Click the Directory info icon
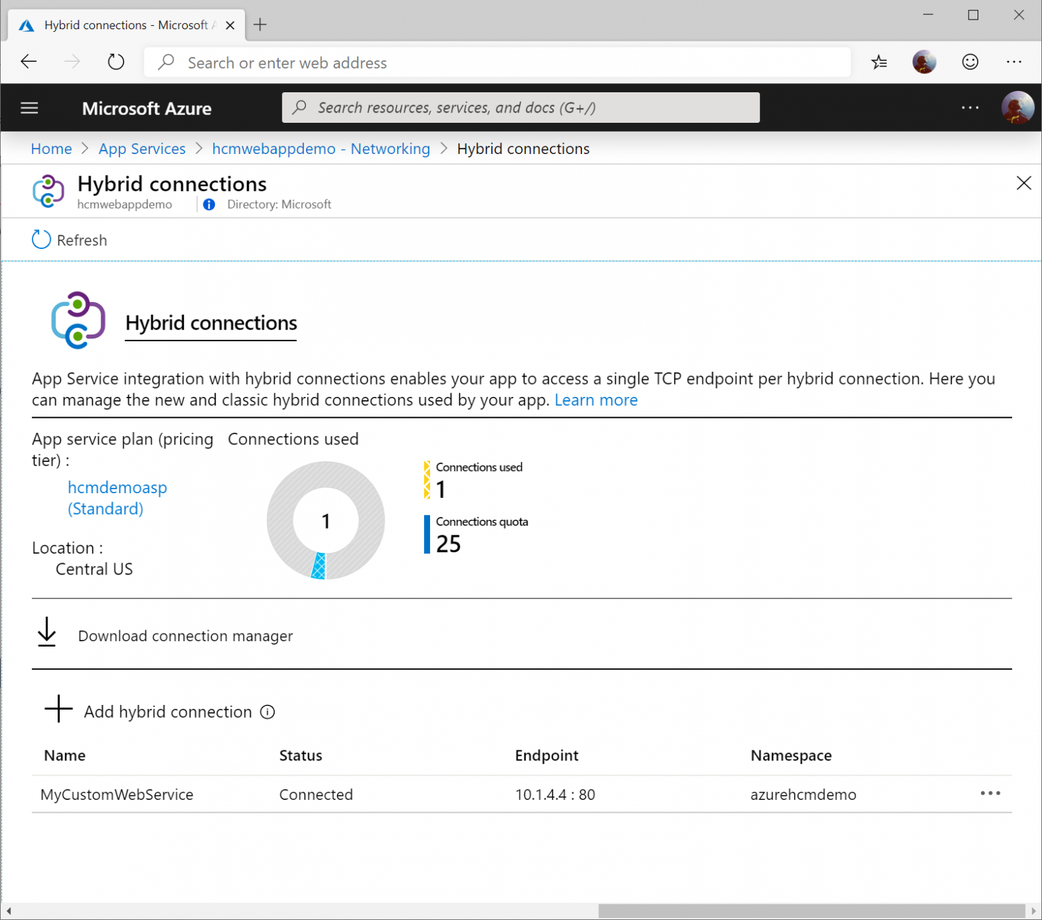Viewport: 1042px width, 920px height. [x=208, y=204]
